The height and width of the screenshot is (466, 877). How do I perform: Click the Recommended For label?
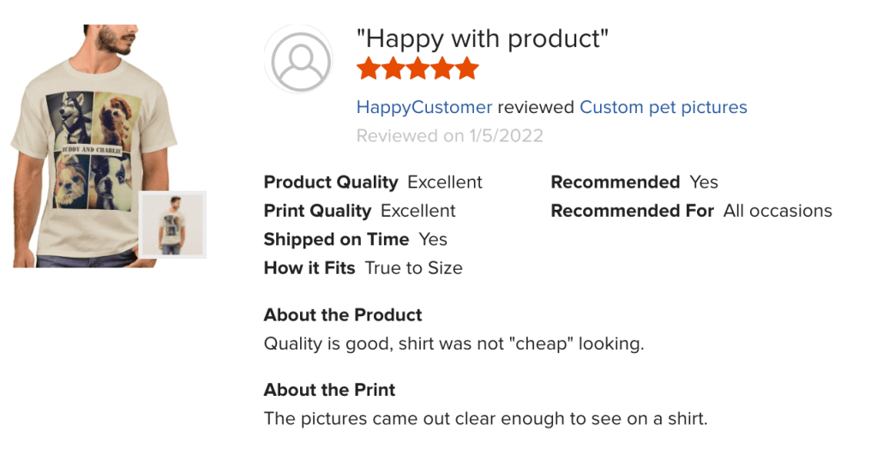pyautogui.click(x=632, y=211)
